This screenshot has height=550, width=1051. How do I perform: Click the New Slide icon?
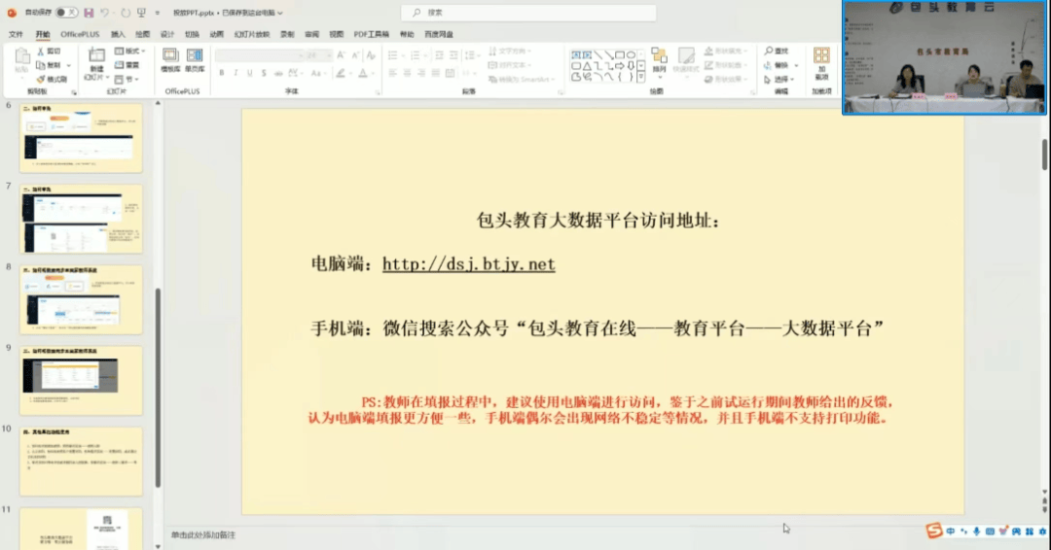tap(96, 55)
